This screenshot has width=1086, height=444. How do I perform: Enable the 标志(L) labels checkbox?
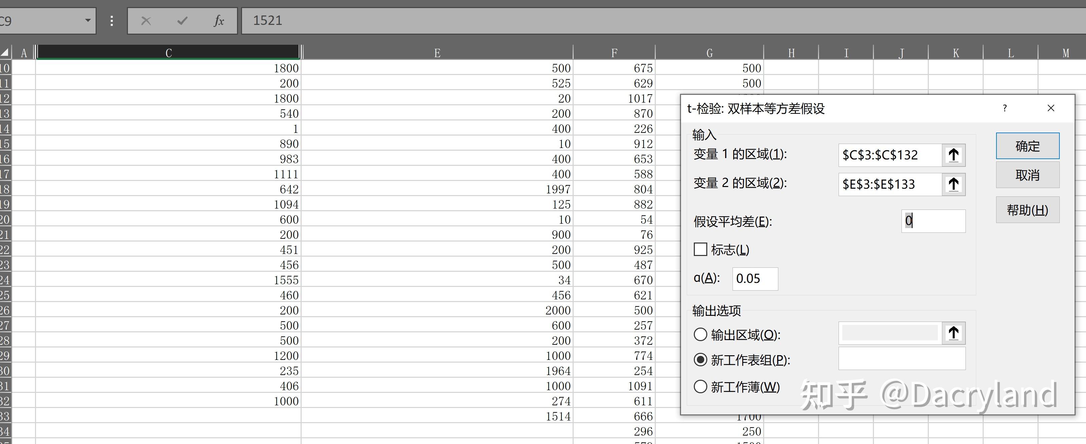coord(700,249)
